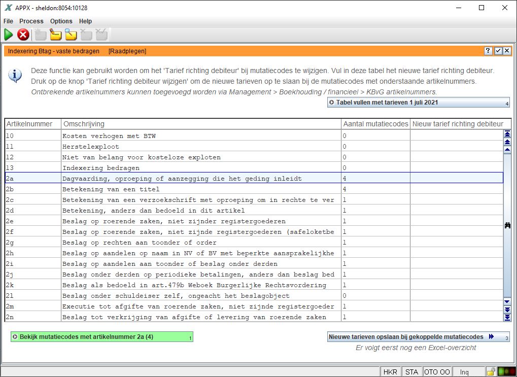Select row 'Beslag onder derden op periodieke betalingen'
517x377 pixels.
tap(254, 275)
